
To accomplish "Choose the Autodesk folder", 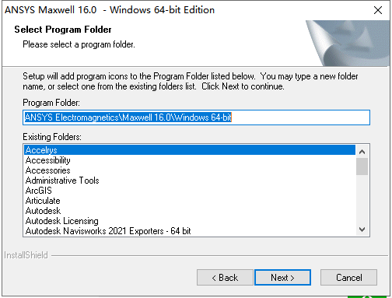I will (190, 211).
